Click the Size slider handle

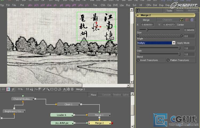coord(147,30)
